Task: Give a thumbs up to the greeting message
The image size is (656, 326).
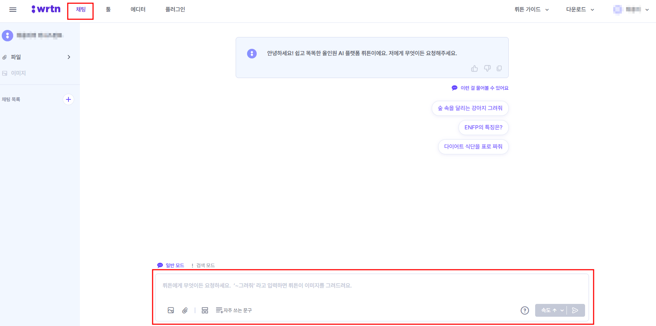Action: [x=474, y=68]
